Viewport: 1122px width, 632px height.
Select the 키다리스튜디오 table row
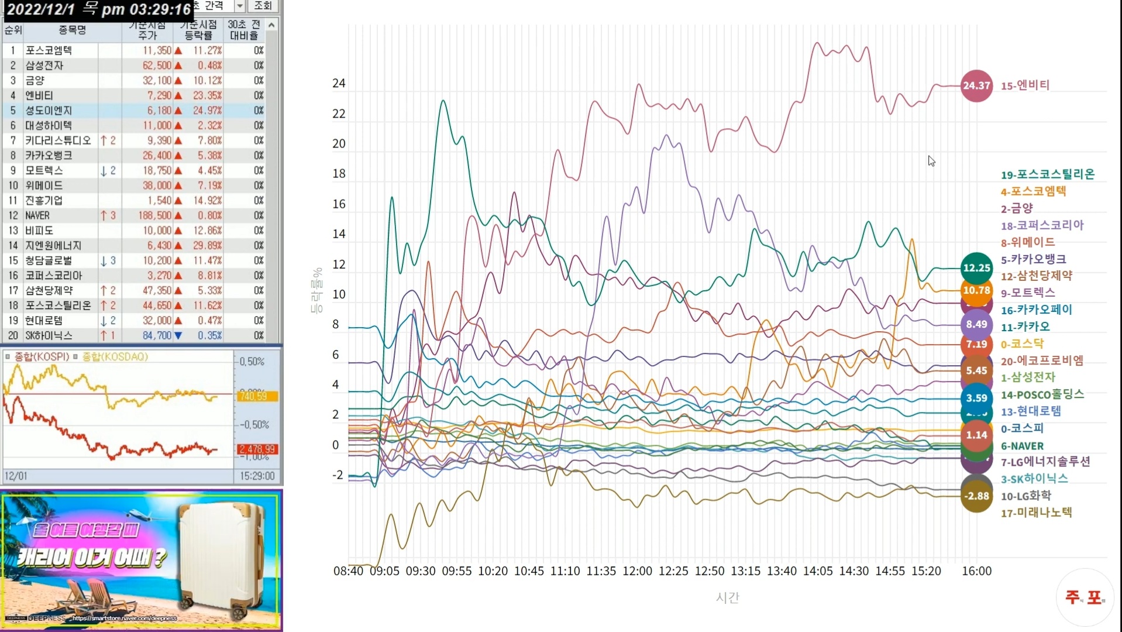point(134,140)
